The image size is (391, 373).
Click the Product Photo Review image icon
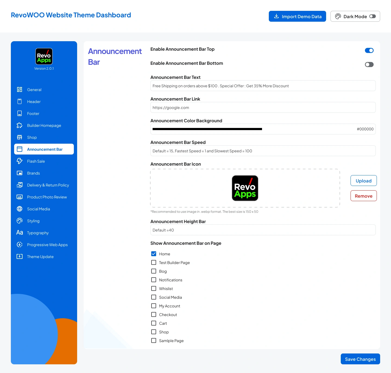20,197
